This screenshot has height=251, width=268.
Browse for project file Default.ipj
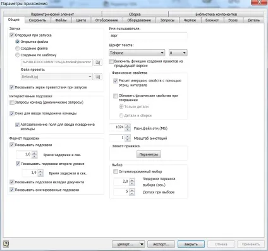tap(98, 77)
